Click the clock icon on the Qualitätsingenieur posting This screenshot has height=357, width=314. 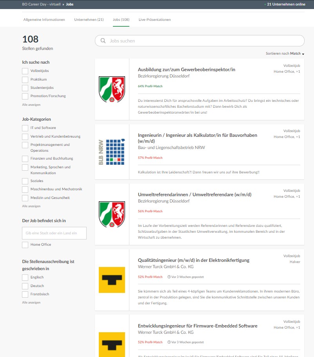(169, 277)
